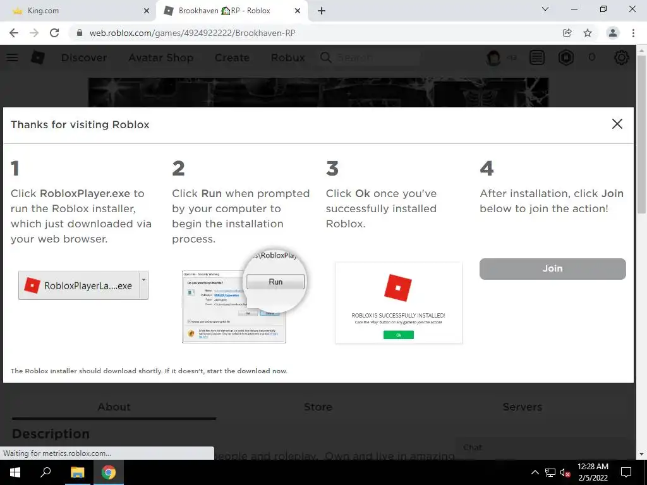Open the Roblox notifications list icon
This screenshot has width=647, height=485.
[537, 57]
